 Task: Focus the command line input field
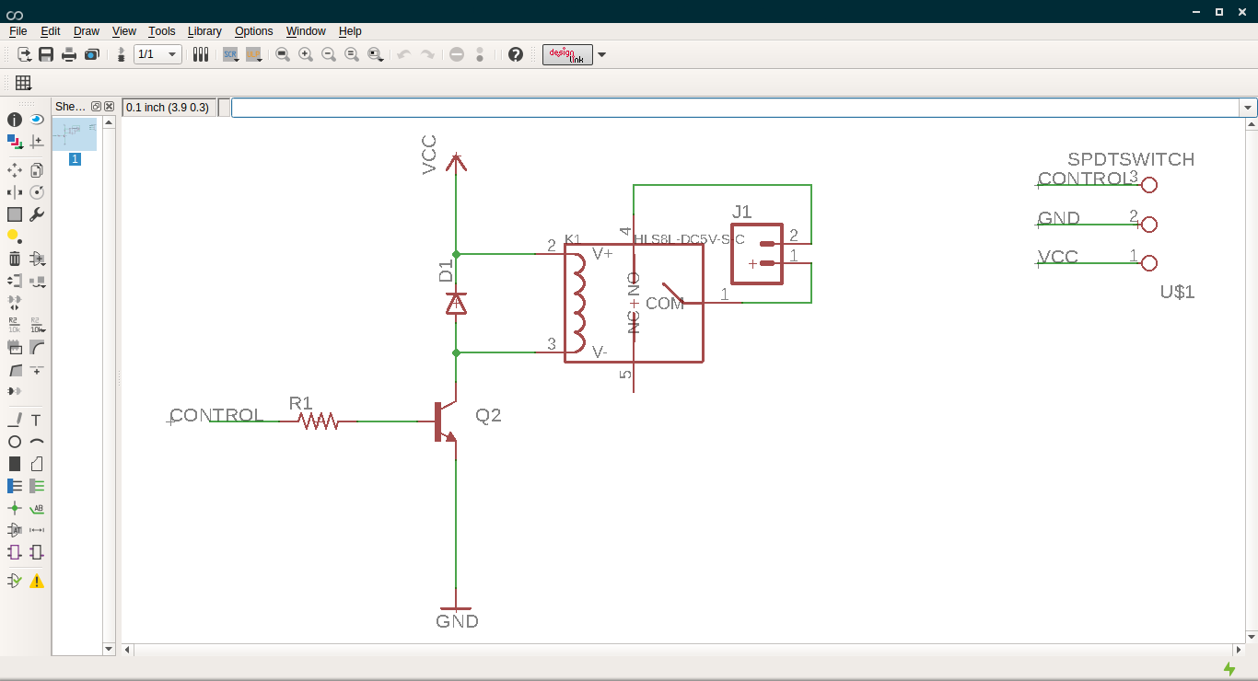[x=736, y=108]
